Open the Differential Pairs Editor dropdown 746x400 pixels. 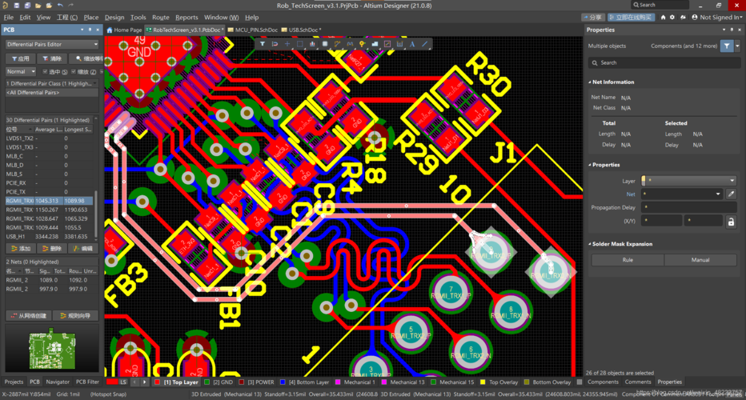[x=51, y=45]
